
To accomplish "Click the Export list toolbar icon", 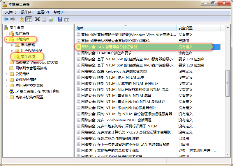I will [51, 19].
